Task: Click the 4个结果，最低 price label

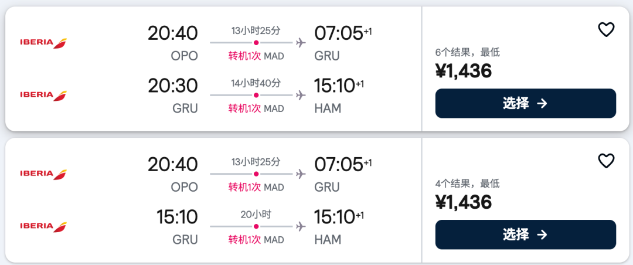Action: tap(468, 184)
